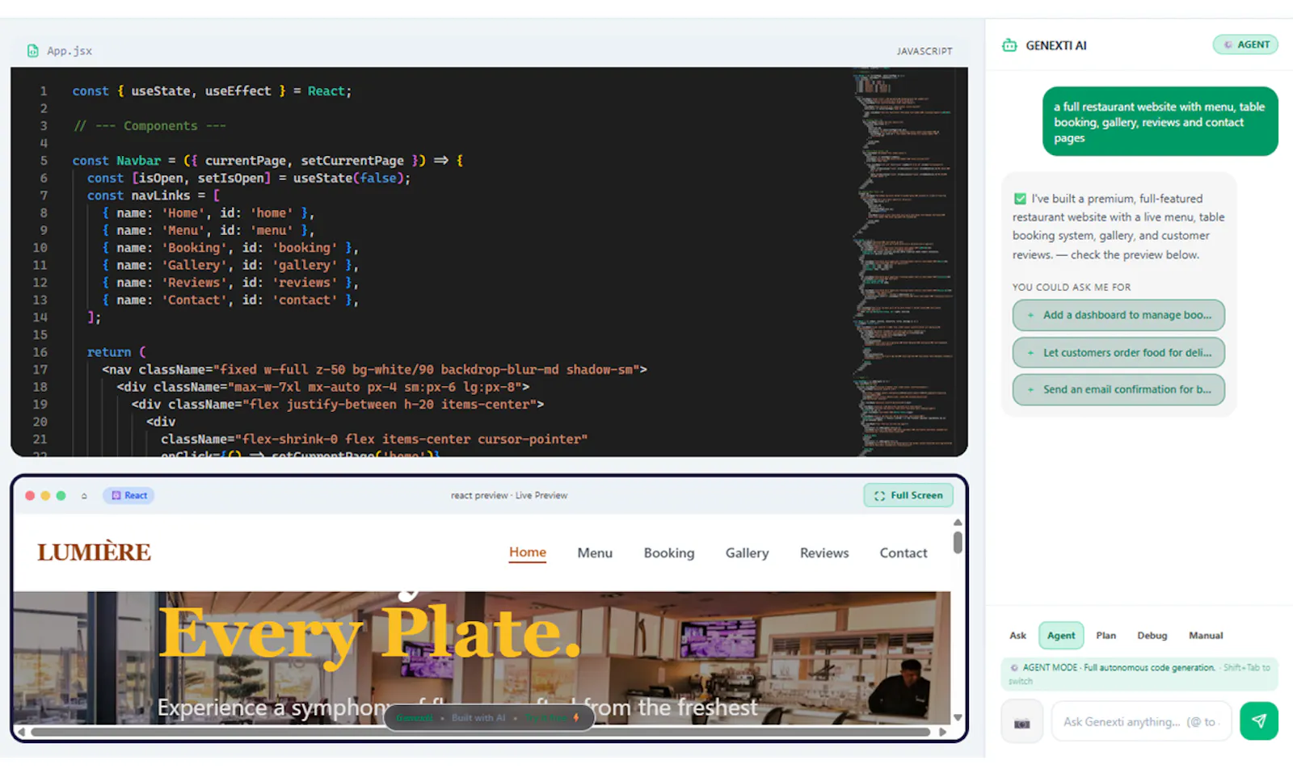Choose suggestion 'Let customers order food for deli...'
Screen dimensions: 1293x773
pyautogui.click(x=1118, y=352)
